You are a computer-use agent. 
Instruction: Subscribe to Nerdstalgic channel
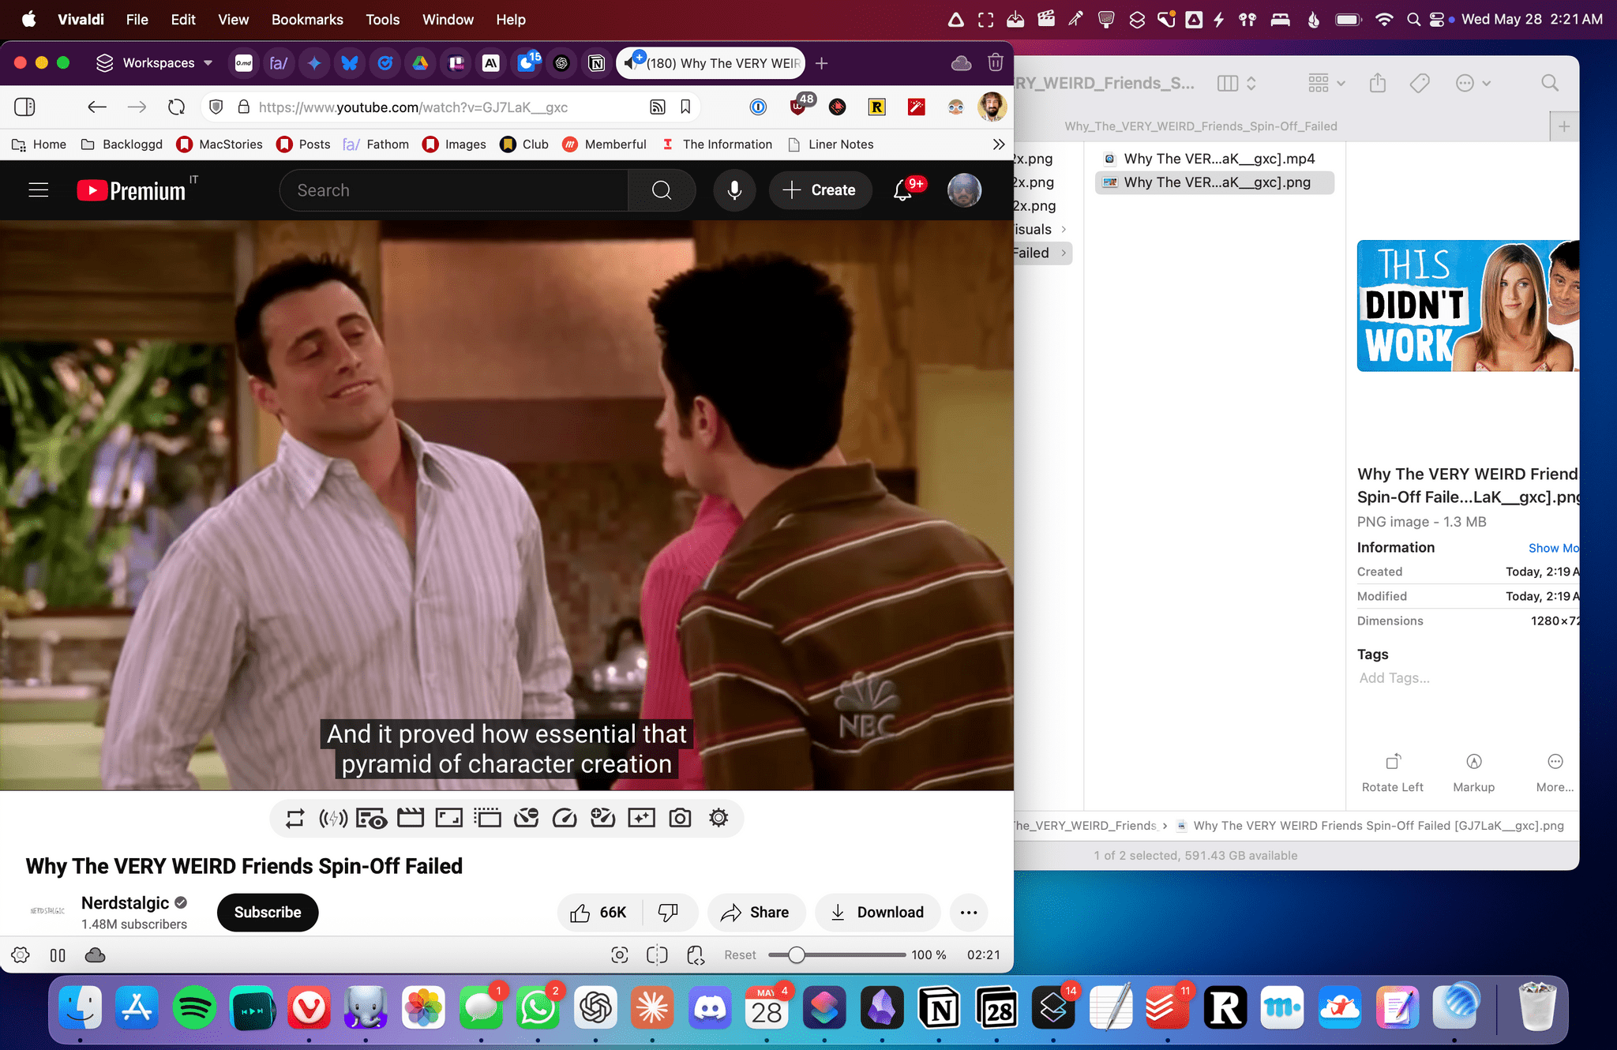(268, 913)
